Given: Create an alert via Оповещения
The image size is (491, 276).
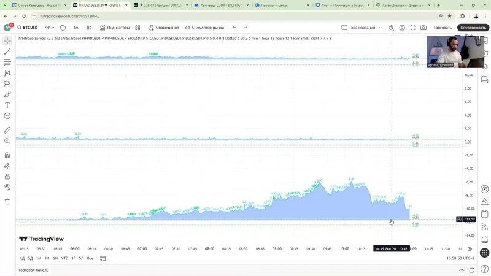Looking at the screenshot, I should (163, 28).
